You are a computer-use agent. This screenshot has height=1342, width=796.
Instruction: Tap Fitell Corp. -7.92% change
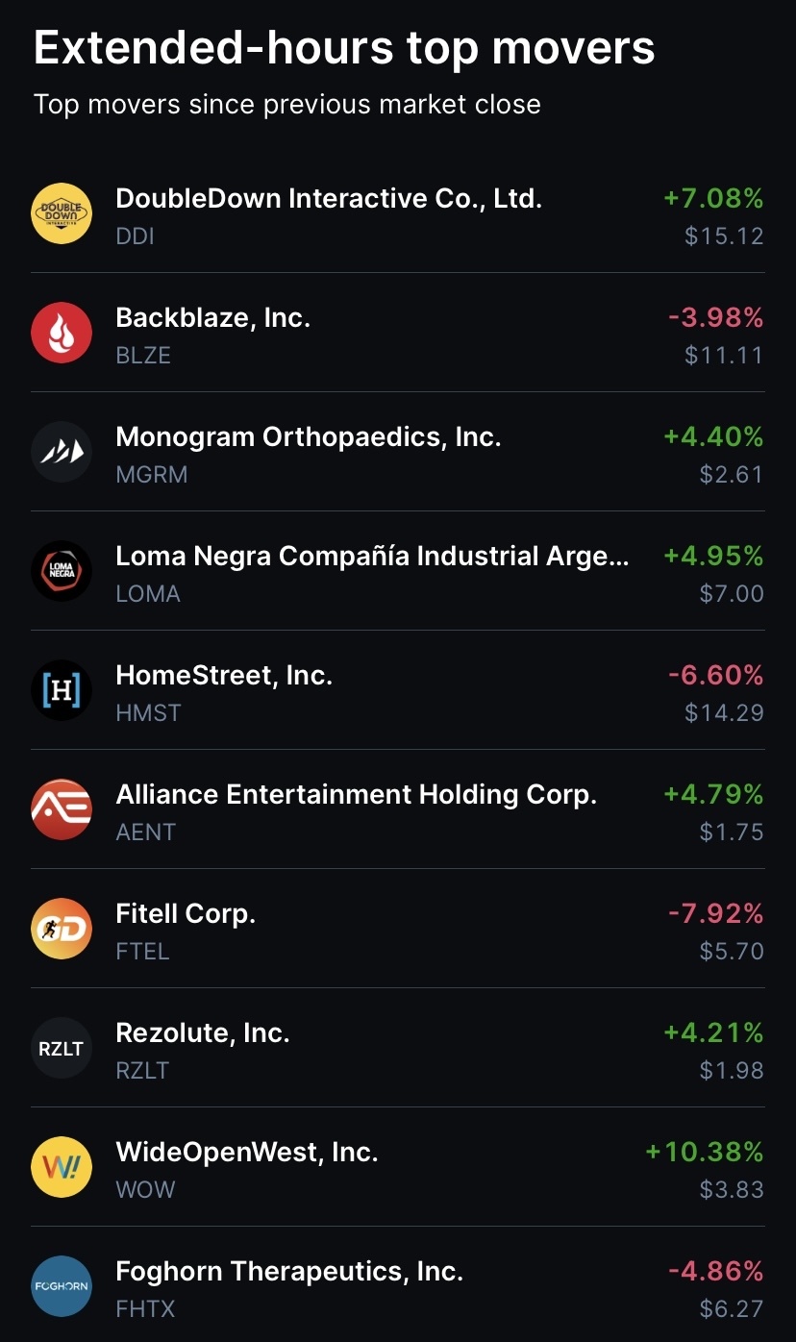click(x=715, y=914)
